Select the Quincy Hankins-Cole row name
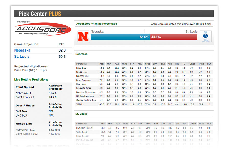 point(86,100)
